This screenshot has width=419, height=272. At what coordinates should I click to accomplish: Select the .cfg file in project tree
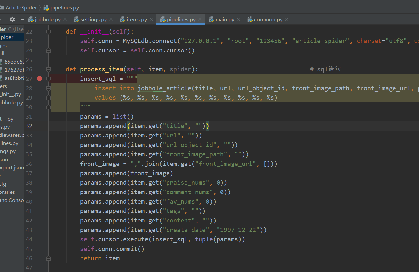tap(3, 184)
